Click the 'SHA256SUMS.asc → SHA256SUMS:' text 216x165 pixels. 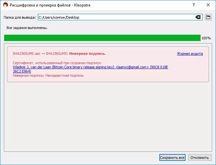(40, 53)
